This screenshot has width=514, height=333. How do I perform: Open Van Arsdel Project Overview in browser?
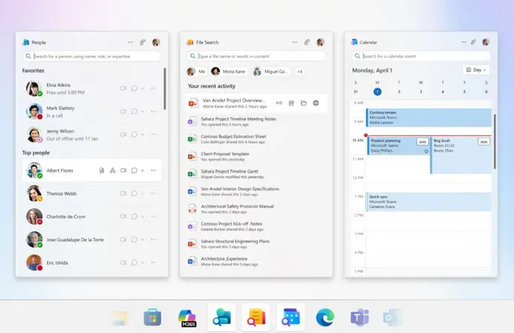[x=316, y=103]
